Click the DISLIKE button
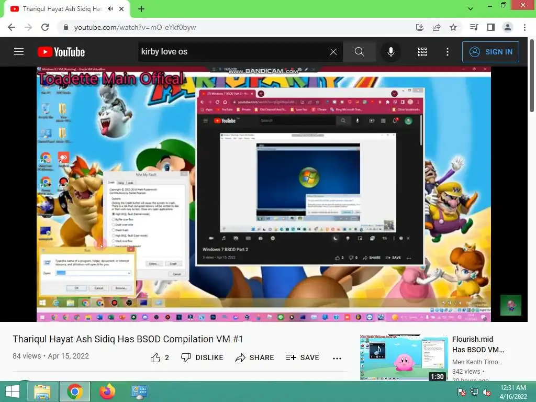This screenshot has height=402, width=536. pos(202,358)
